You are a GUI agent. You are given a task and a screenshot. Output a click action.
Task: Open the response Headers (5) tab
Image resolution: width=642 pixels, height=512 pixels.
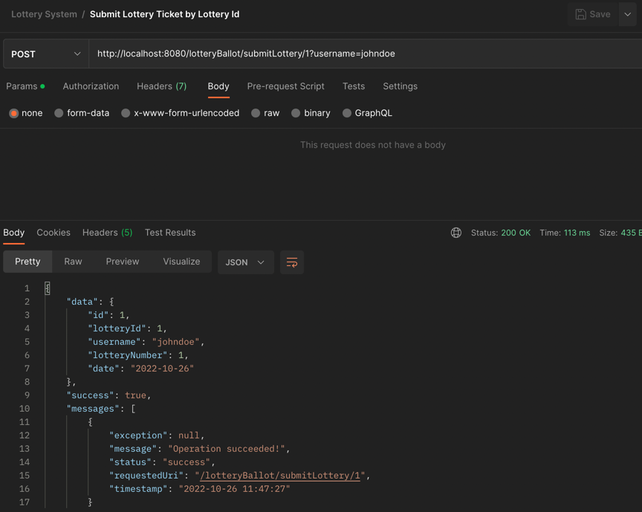tap(107, 233)
